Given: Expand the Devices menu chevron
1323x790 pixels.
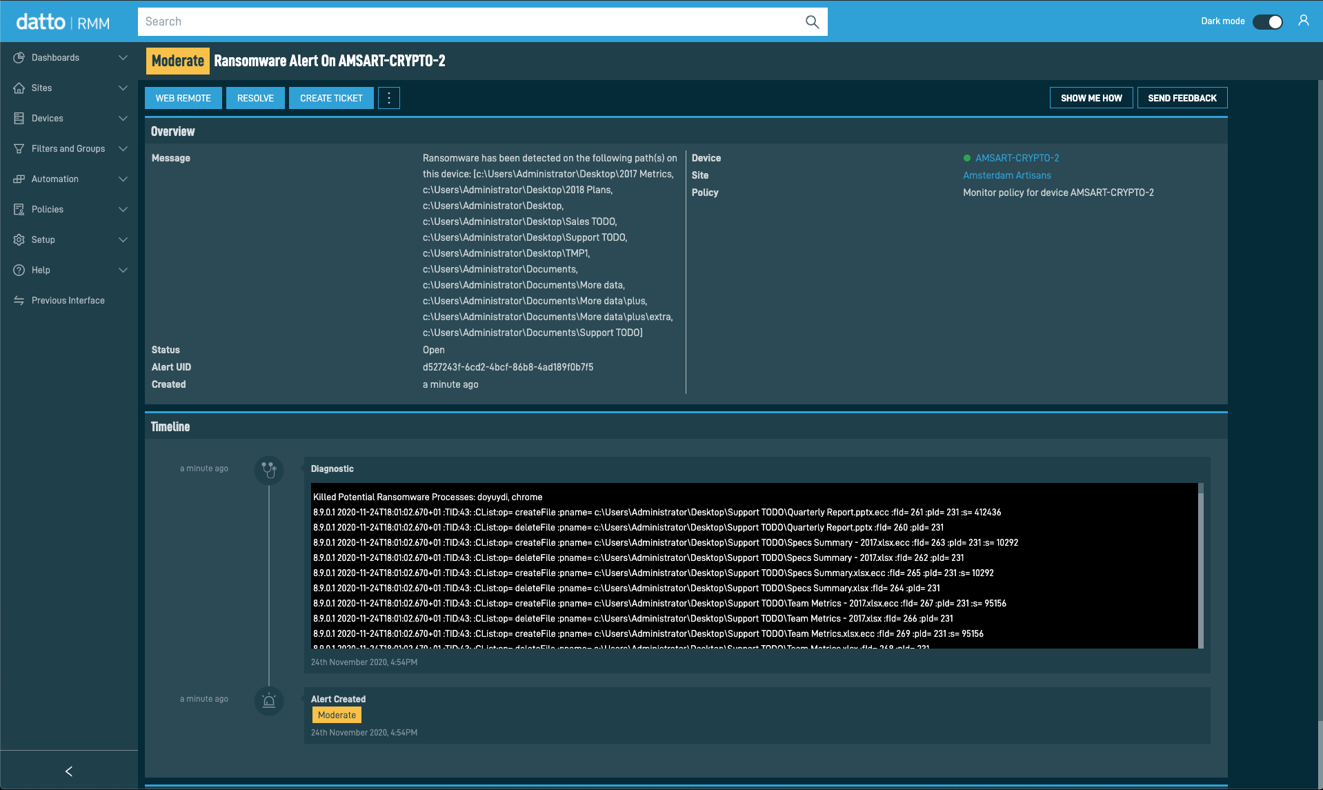Looking at the screenshot, I should [123, 118].
